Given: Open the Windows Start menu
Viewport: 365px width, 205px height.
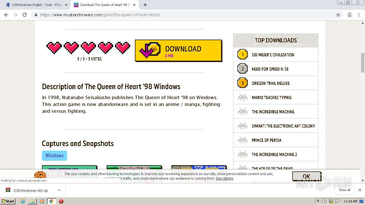Looking at the screenshot, I should click(x=8, y=201).
